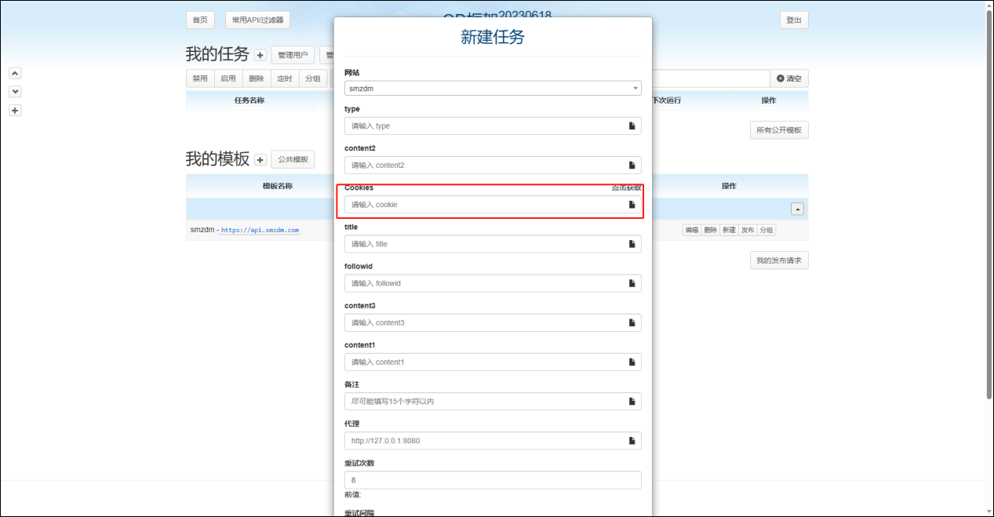Click the file icon in the followid field
Screen dimensions: 994x517
(x=632, y=283)
